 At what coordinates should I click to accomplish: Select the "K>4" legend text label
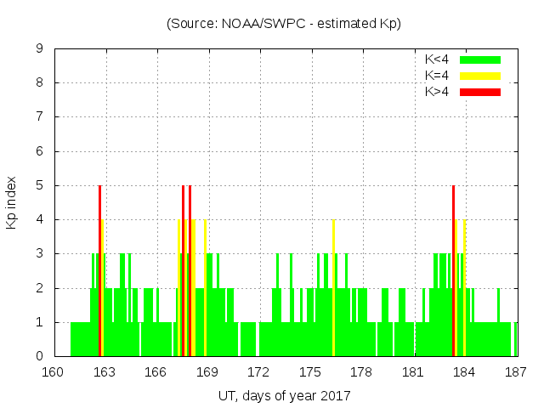[438, 92]
